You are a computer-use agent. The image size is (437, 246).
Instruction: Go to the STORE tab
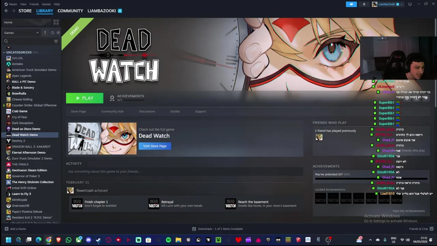pos(25,11)
